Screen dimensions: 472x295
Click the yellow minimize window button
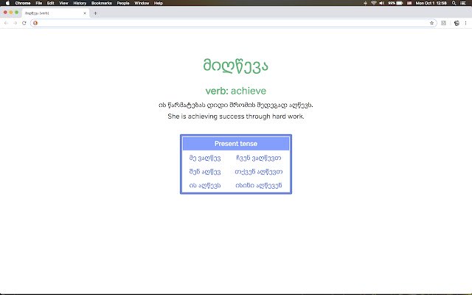11,13
